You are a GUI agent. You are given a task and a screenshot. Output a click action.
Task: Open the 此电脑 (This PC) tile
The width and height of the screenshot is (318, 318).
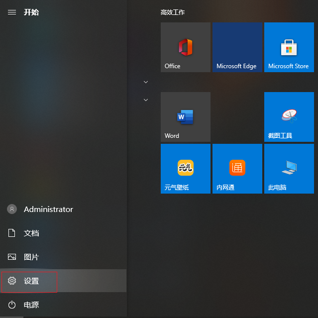(x=289, y=169)
